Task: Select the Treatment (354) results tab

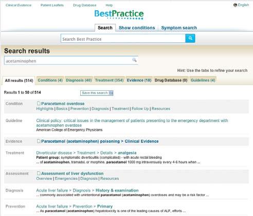Action: (109, 80)
